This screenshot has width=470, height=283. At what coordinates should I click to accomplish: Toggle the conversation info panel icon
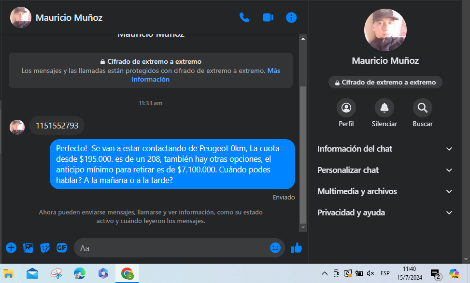[x=291, y=18]
